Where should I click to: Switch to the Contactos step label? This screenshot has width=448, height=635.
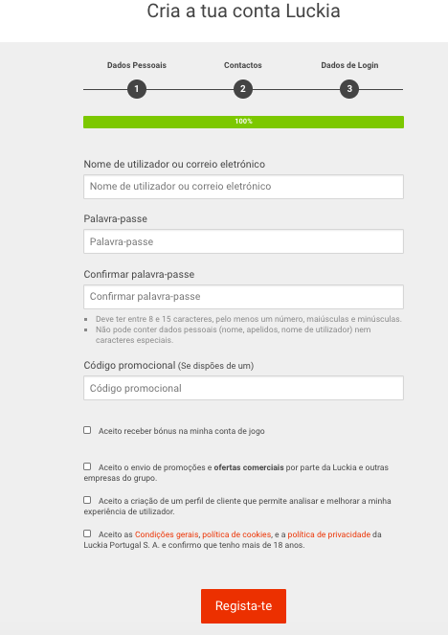(x=243, y=65)
